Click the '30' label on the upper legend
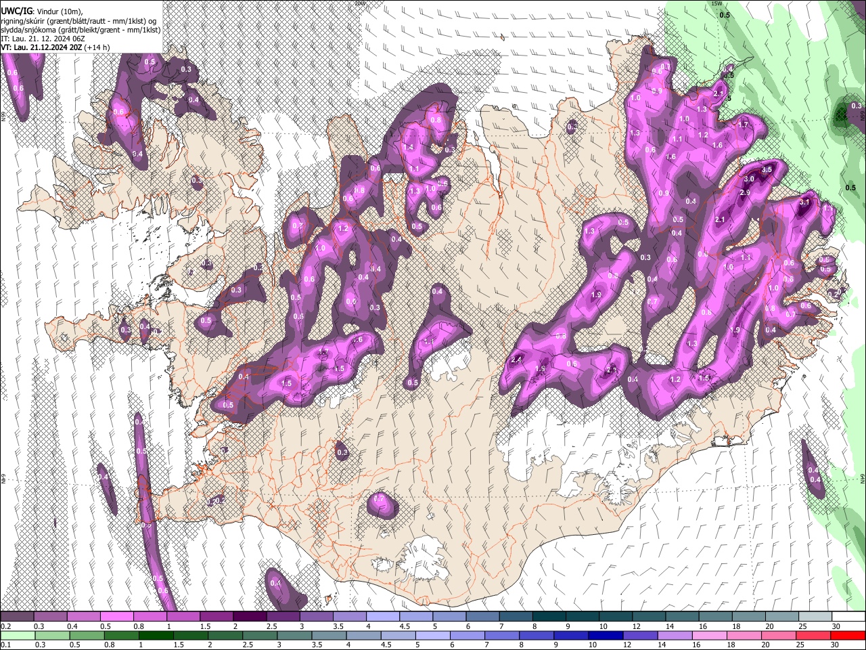Screen dimensions: 866x650 [836, 626]
